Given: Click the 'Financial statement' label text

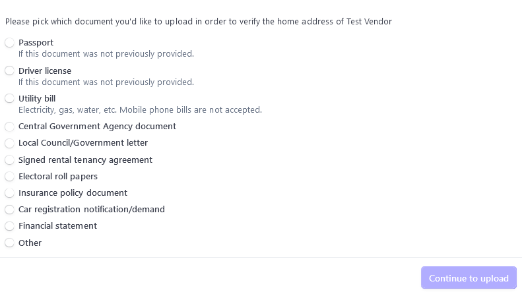Looking at the screenshot, I should click(57, 225).
